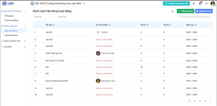The height and width of the screenshot is (106, 217).
Task: Open the school selector dropdown chevron
Action: click(84, 4)
